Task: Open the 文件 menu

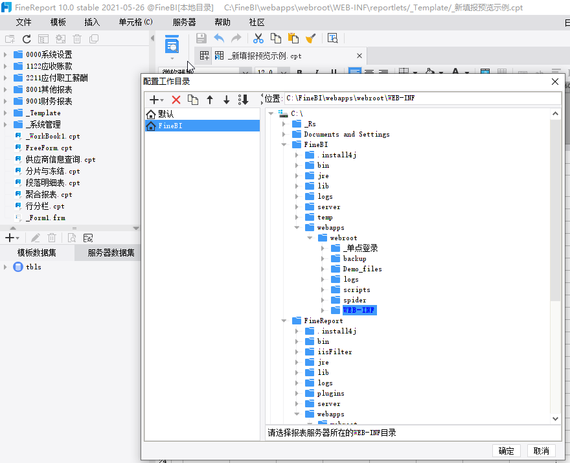Action: (23, 22)
